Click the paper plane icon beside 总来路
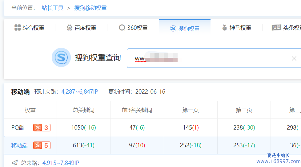 pos(14,163)
